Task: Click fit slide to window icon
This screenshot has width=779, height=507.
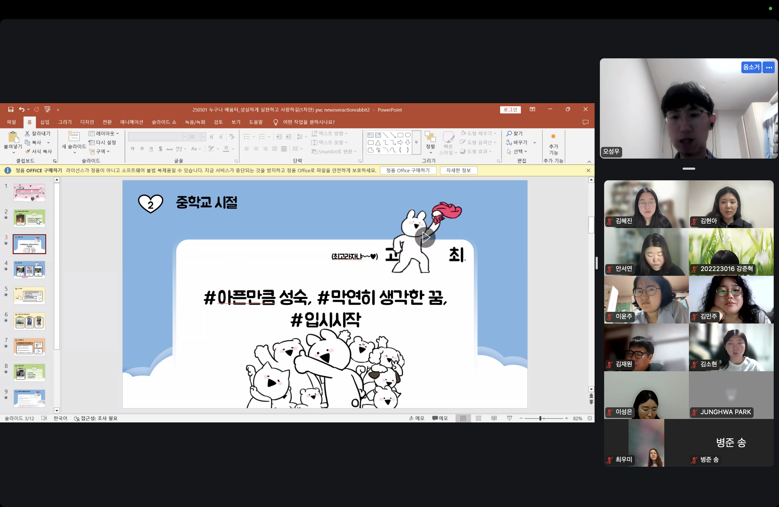Action: 590,418
